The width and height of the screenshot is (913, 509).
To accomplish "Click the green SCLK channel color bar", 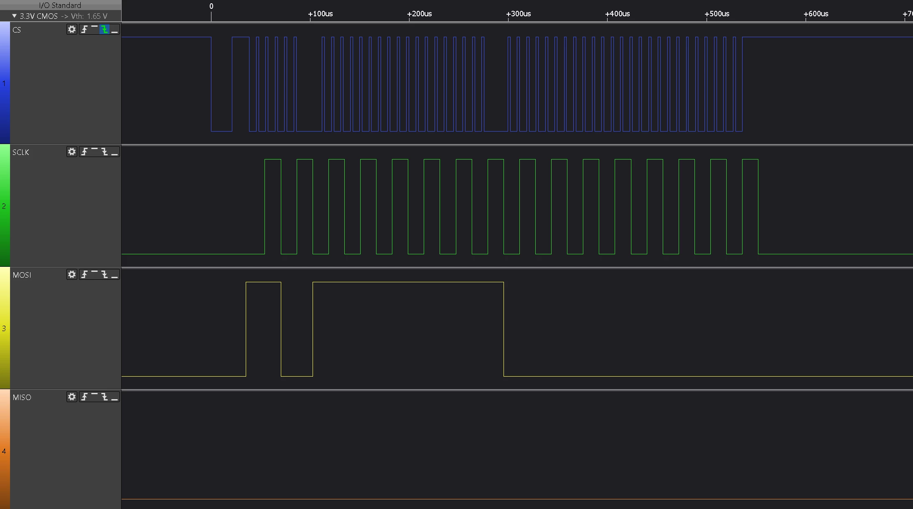I will [x=5, y=205].
